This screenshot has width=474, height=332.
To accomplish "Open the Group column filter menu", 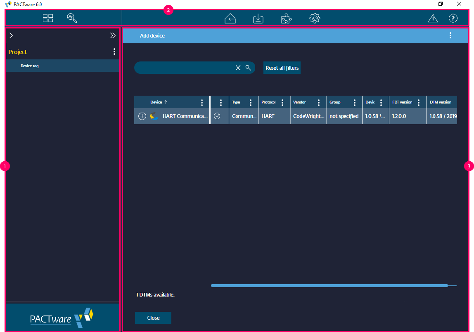I will pyautogui.click(x=355, y=102).
